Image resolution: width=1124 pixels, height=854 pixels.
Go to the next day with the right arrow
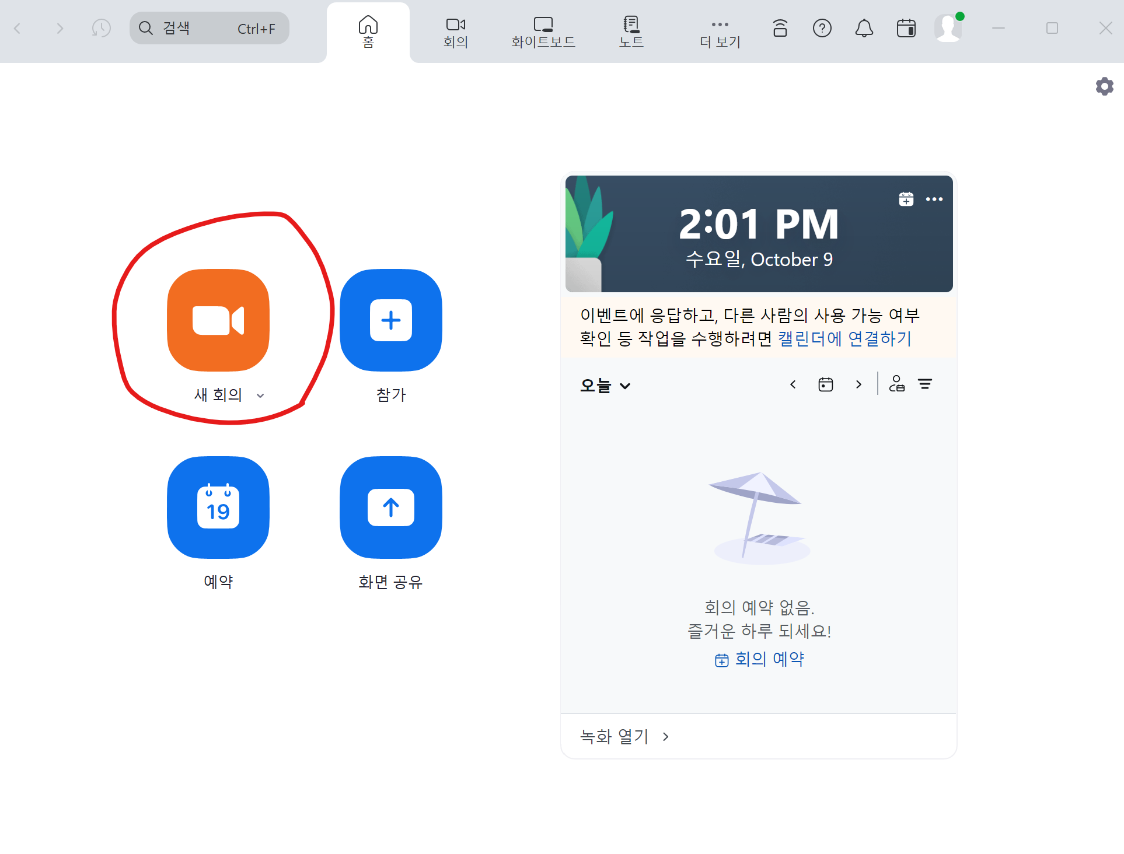858,384
